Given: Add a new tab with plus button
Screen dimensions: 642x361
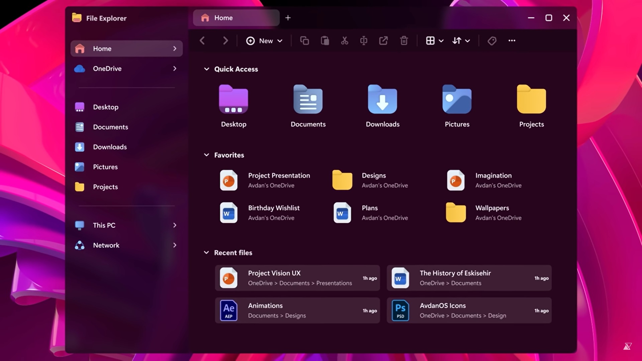Looking at the screenshot, I should click(x=288, y=18).
